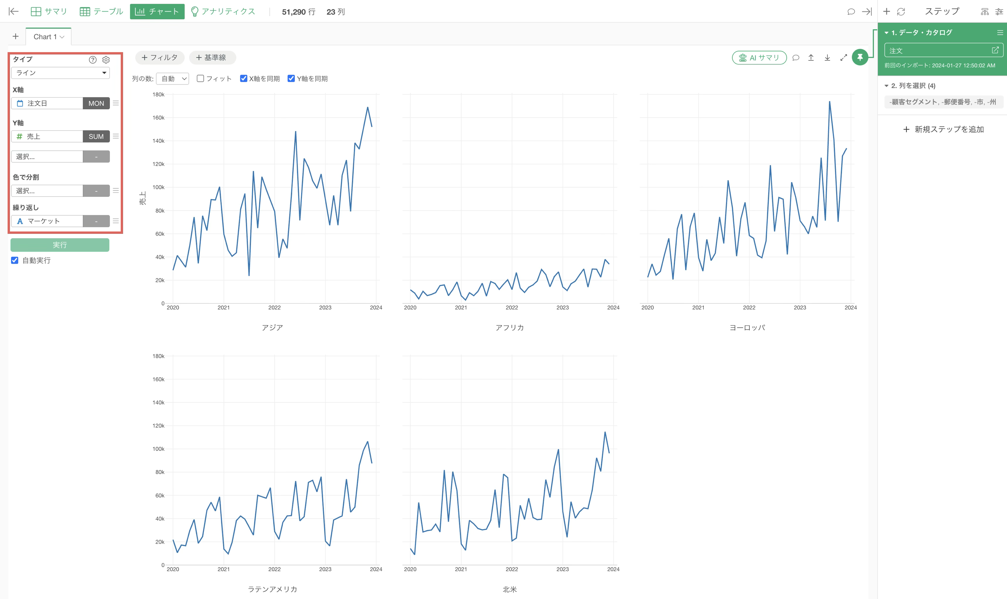The image size is (1007, 599).
Task: Open the アナリティクス tab
Action: click(x=223, y=12)
